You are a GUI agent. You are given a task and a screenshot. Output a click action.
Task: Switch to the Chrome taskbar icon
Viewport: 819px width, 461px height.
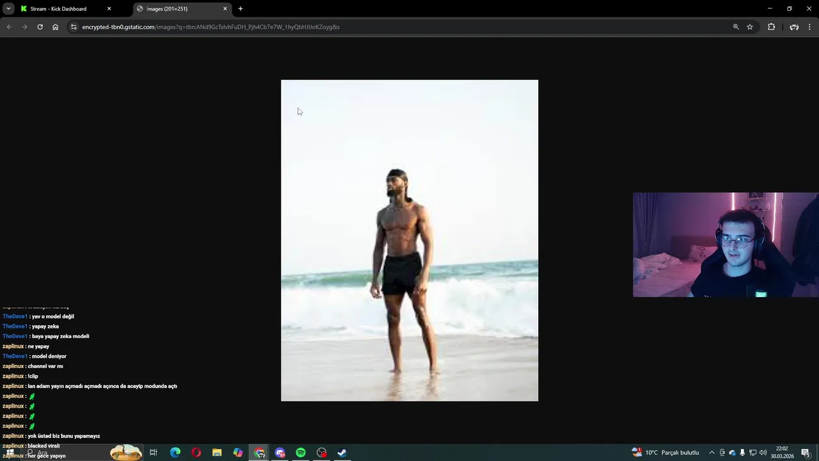pos(259,453)
